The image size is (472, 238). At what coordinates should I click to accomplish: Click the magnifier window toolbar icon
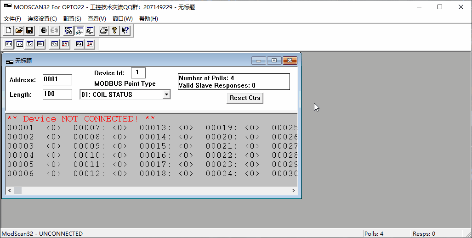[90, 31]
